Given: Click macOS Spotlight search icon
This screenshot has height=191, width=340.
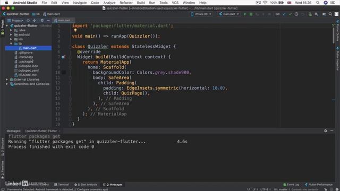Looking at the screenshot, I should point(318,3).
